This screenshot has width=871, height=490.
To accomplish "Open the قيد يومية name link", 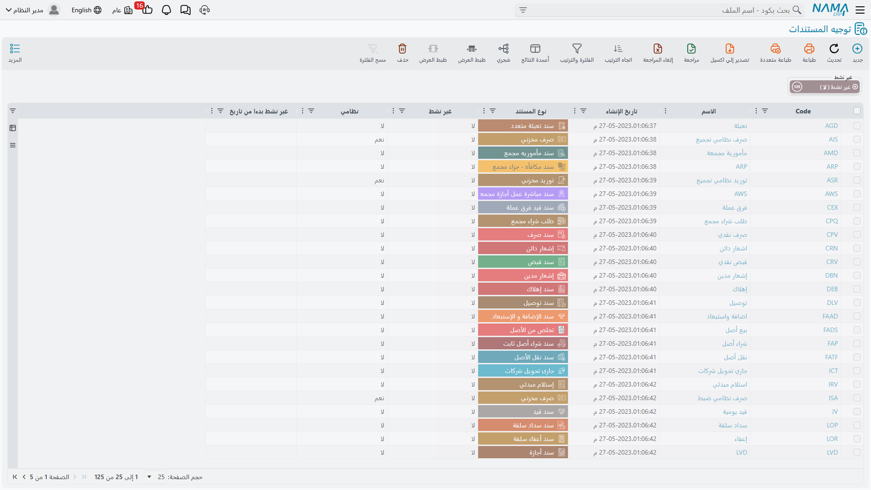I will point(735,412).
